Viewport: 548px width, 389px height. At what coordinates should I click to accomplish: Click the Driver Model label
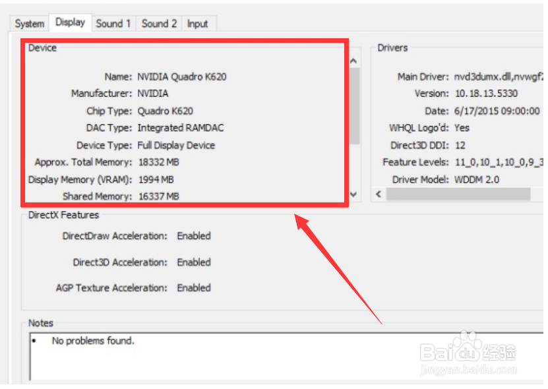(x=421, y=179)
